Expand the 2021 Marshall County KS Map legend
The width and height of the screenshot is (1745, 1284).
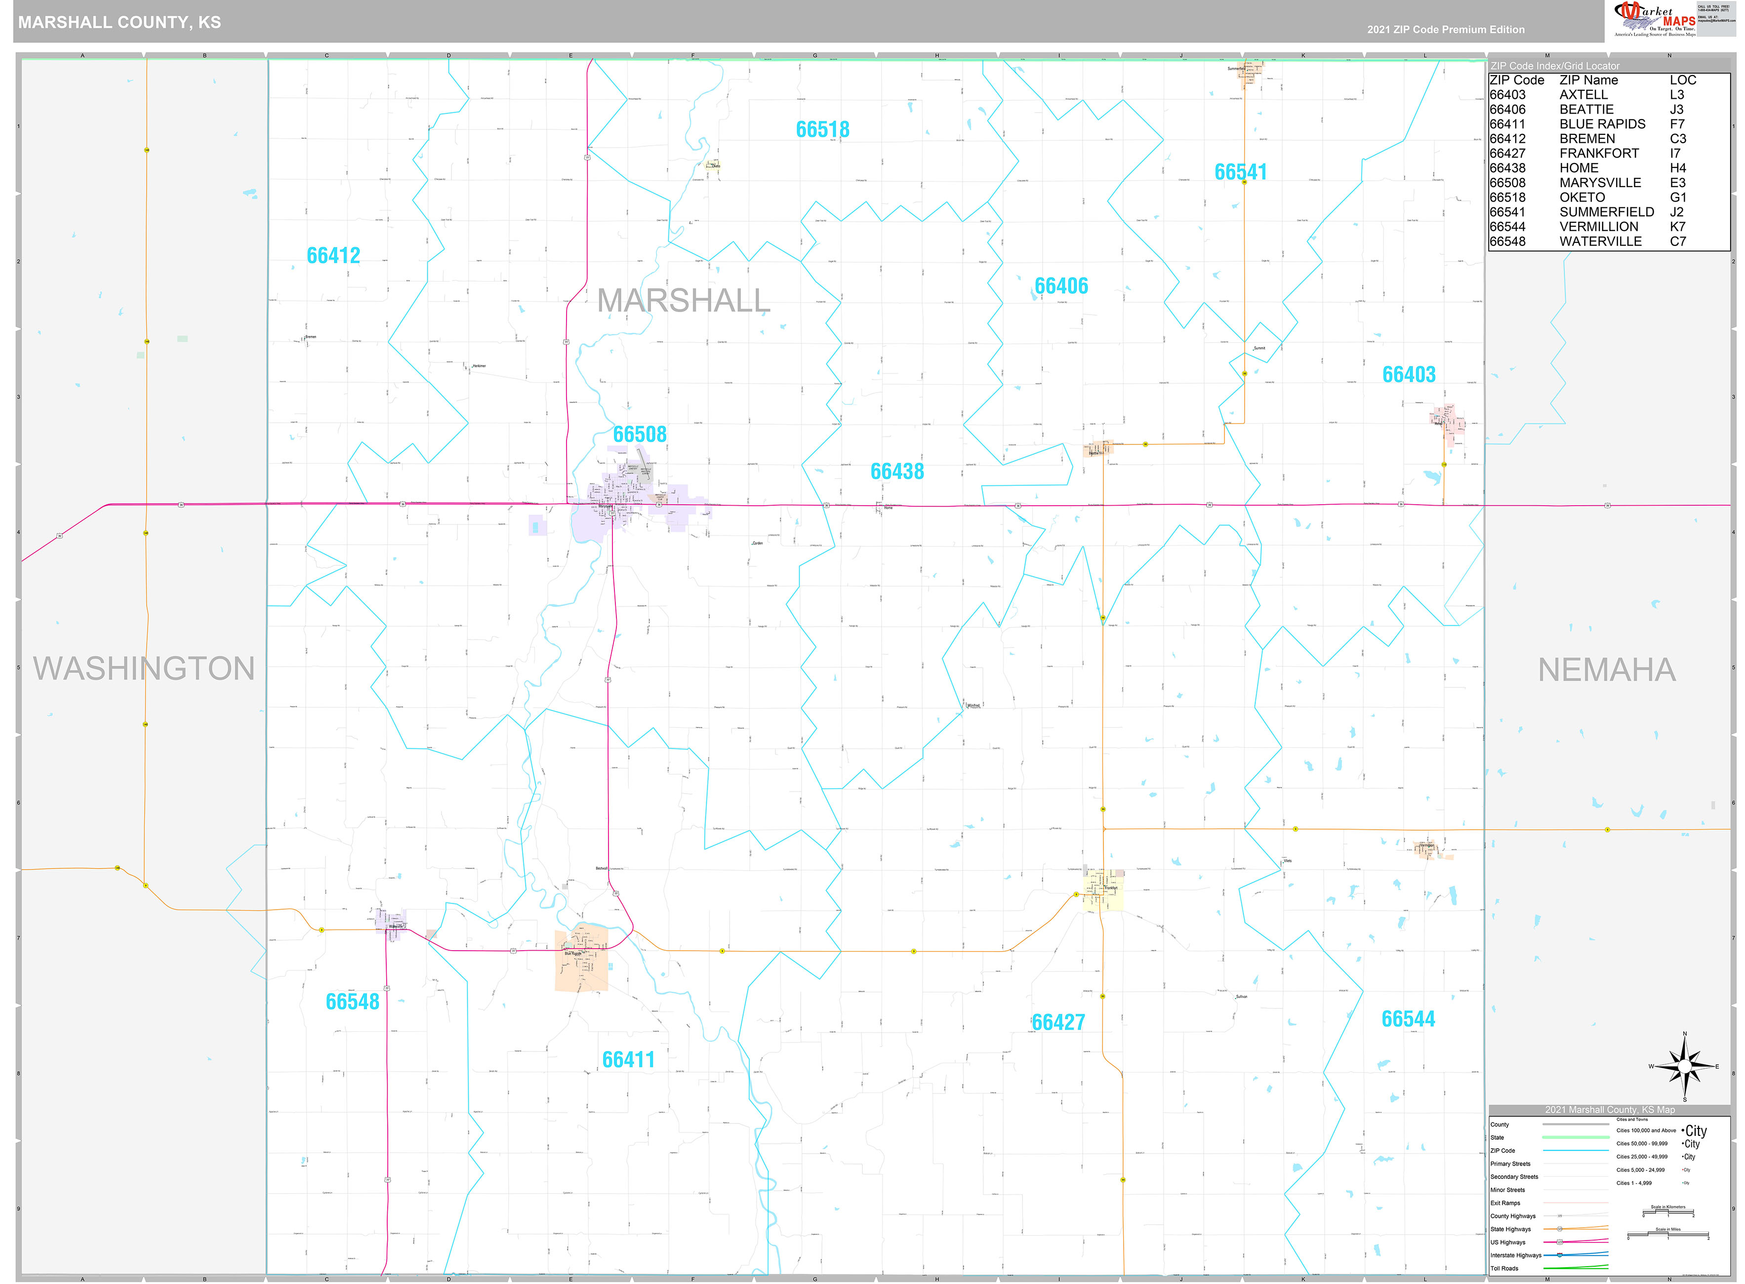[1611, 1110]
